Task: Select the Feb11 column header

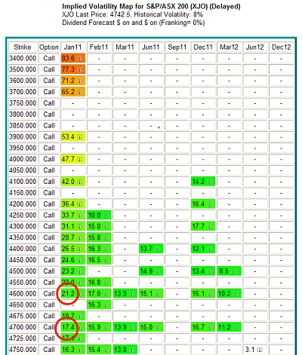Action: [x=99, y=47]
